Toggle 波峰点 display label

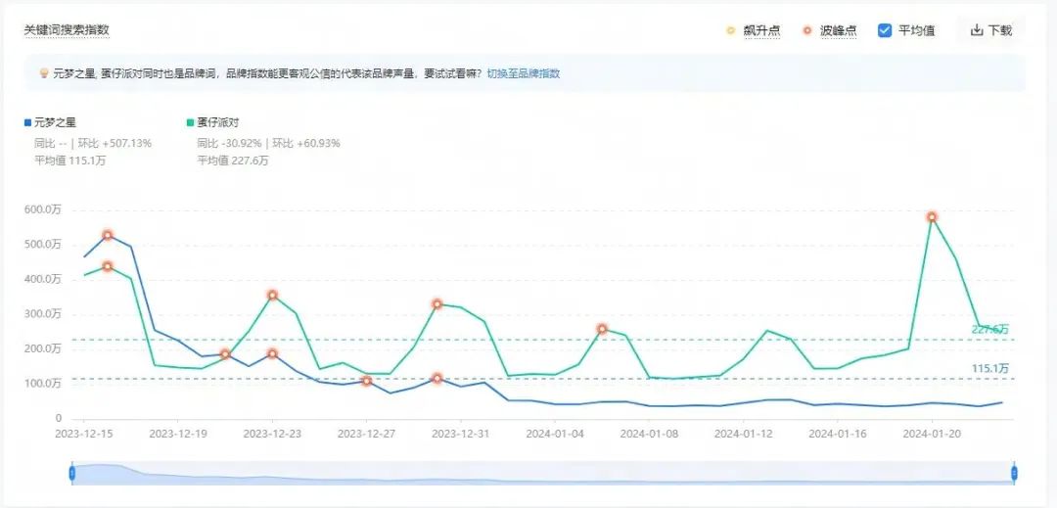click(837, 30)
